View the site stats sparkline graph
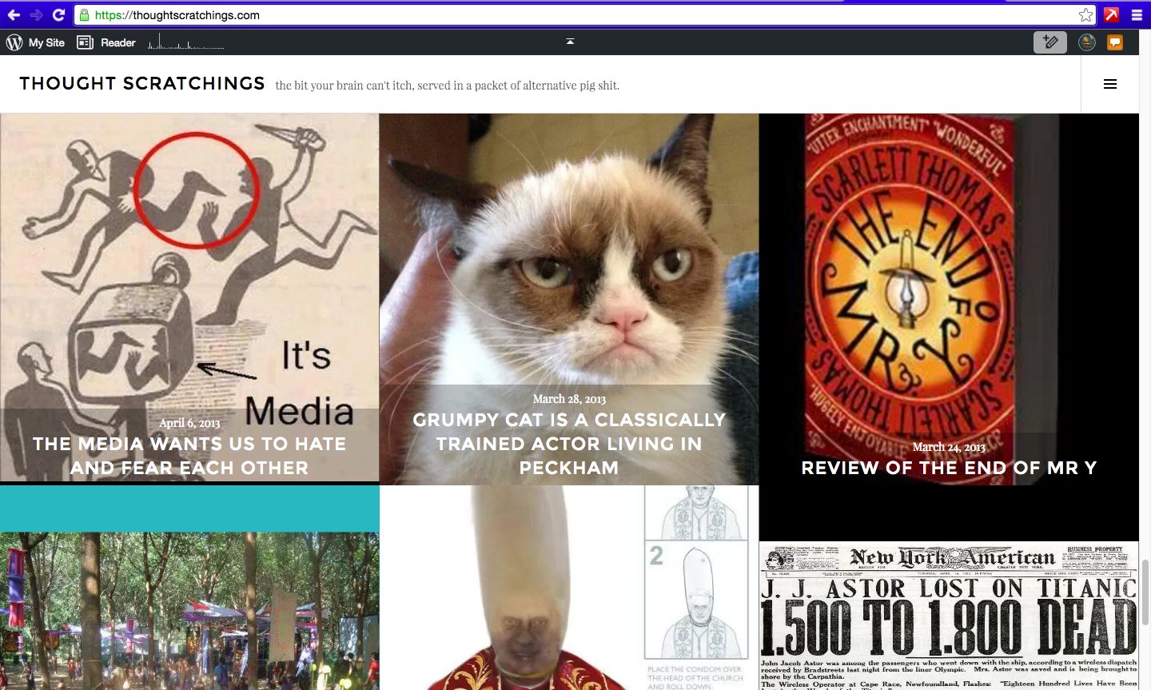Viewport: 1151px width, 690px height. (x=185, y=42)
